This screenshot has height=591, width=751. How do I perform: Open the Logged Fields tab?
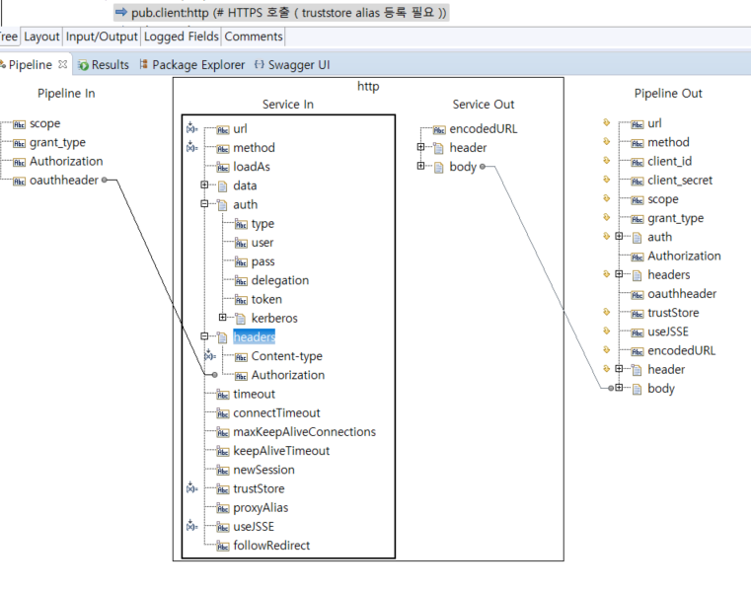point(182,37)
